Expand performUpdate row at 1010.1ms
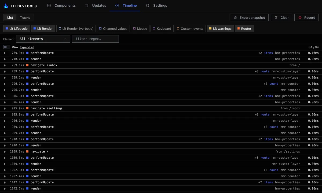This screenshot has height=193, width=322. coord(5,139)
